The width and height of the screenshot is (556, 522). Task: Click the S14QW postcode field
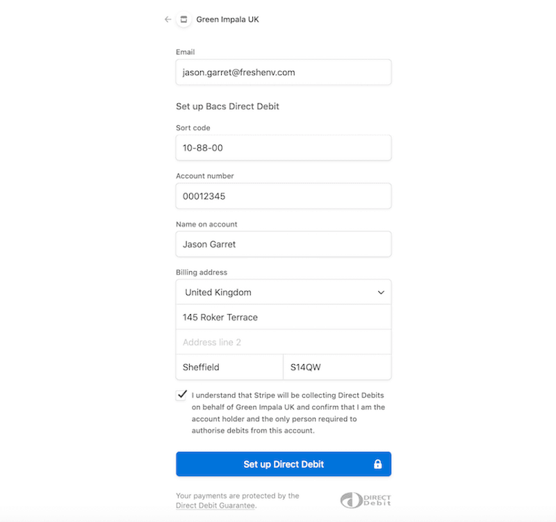click(x=337, y=367)
